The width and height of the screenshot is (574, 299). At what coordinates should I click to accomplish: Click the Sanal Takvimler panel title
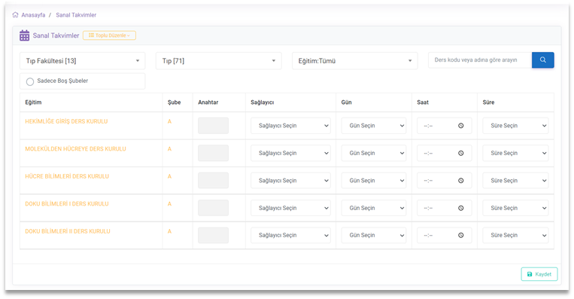coord(56,35)
